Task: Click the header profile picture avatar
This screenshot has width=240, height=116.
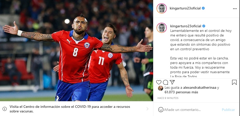Action: click(161, 8)
